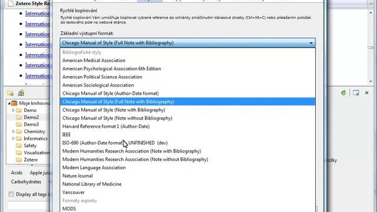Click the fullscreen tab mode icon in Zotero toolbar
Image resolution: width=377 pixels, height=212 pixels.
tap(356, 93)
